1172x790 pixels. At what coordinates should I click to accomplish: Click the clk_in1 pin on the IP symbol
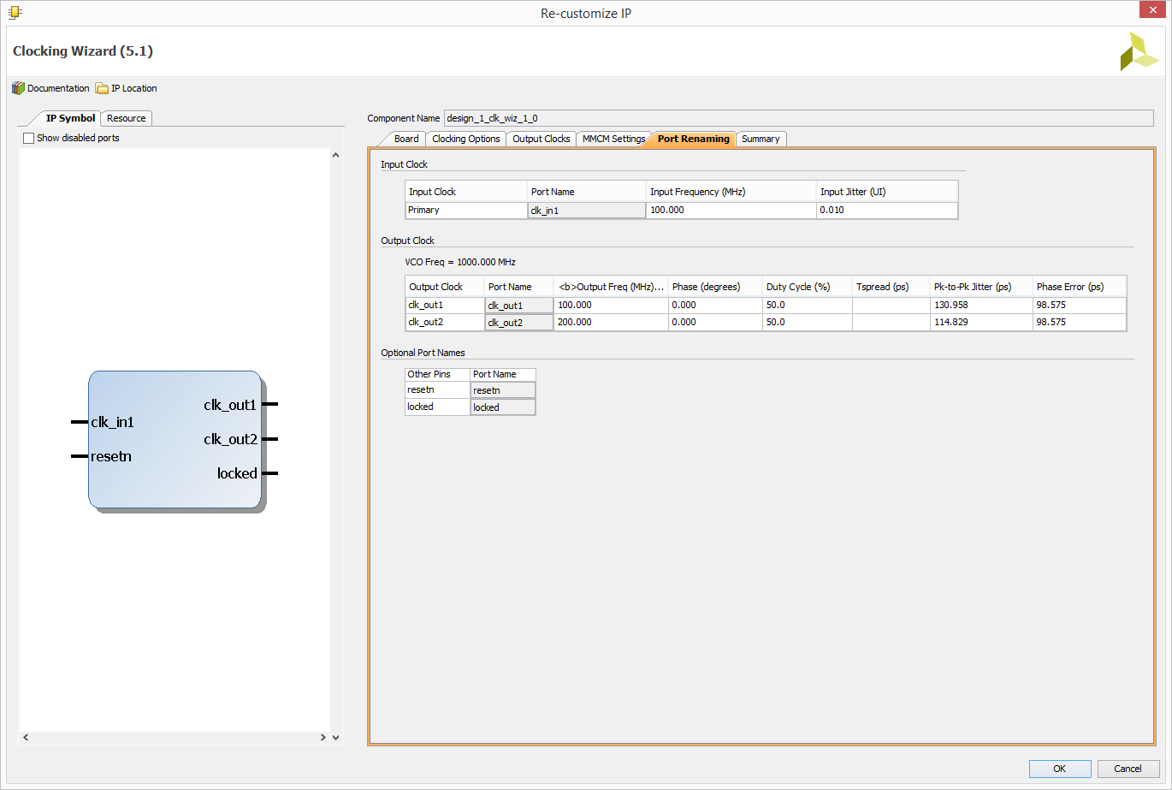80,422
